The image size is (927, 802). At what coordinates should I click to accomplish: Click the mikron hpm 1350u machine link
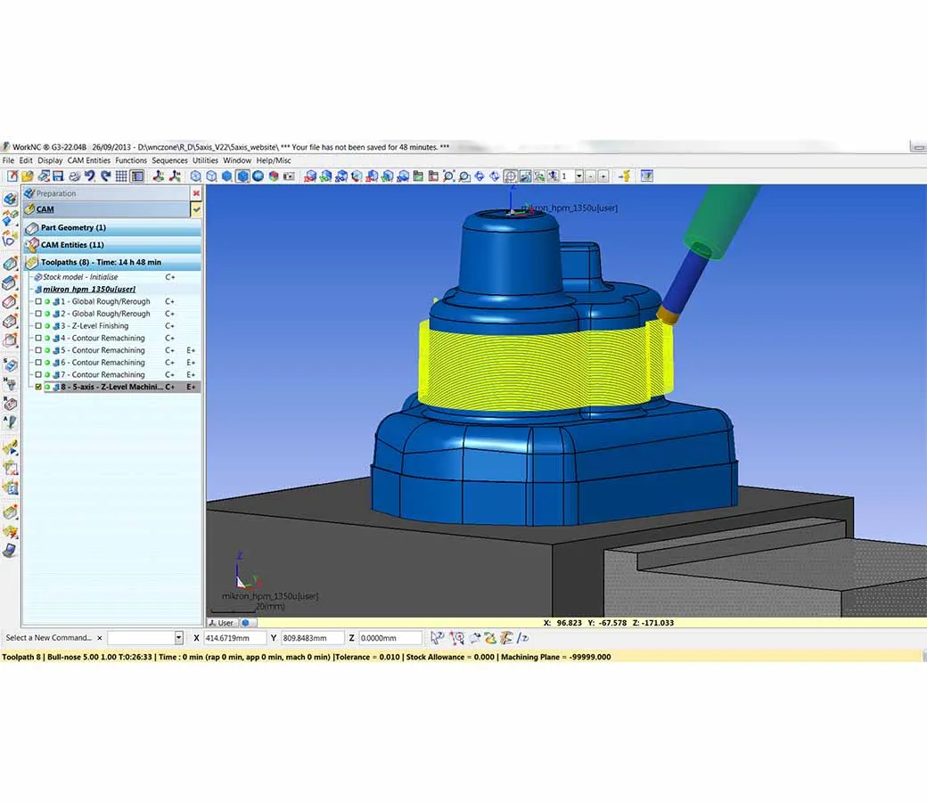[x=92, y=289]
